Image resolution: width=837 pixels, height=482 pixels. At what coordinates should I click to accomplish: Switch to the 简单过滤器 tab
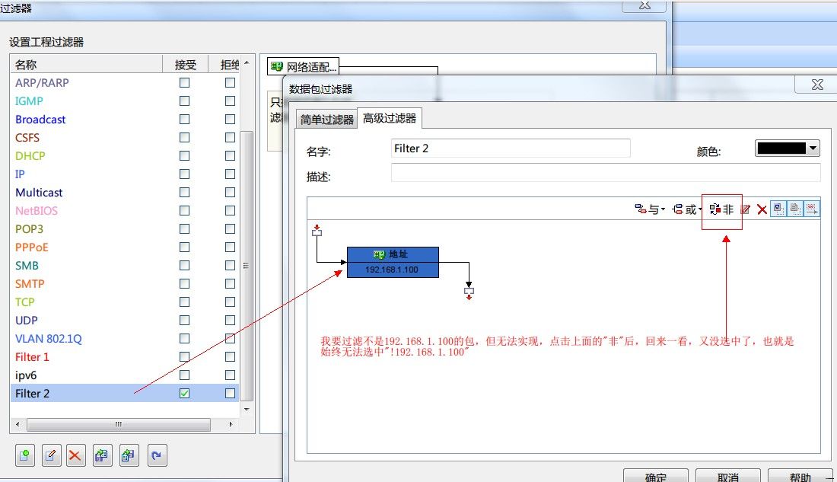[x=326, y=118]
